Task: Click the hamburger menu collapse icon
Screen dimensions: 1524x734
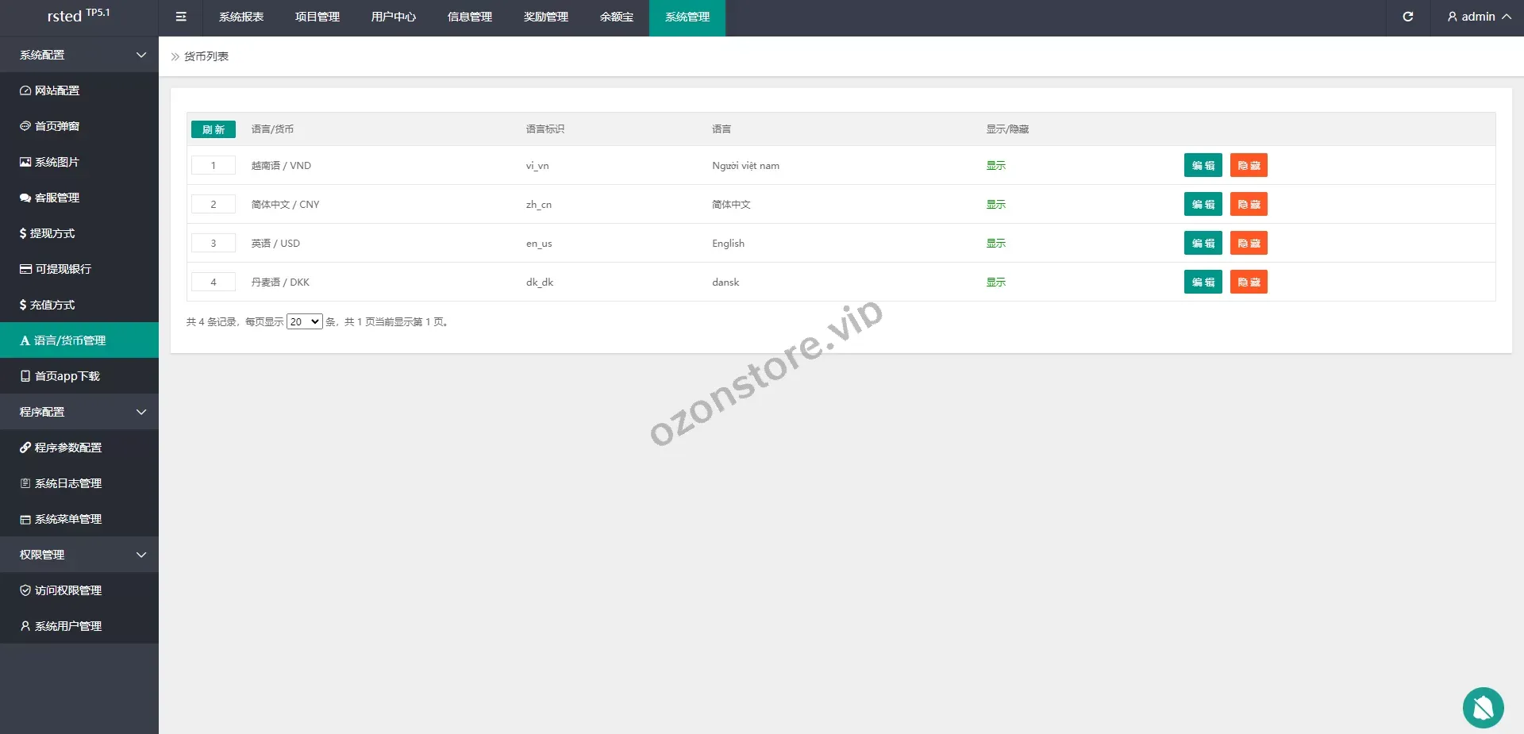Action: click(x=181, y=17)
